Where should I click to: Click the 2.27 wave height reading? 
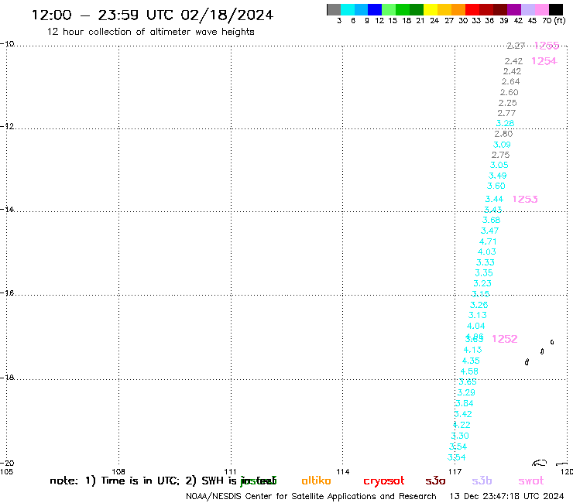(516, 46)
